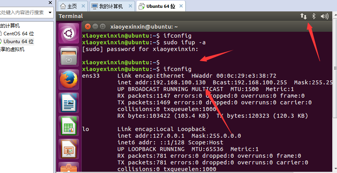337x173 pixels.
Task: Click the inet6 addr: ::1/128 text
Action: [x=151, y=142]
